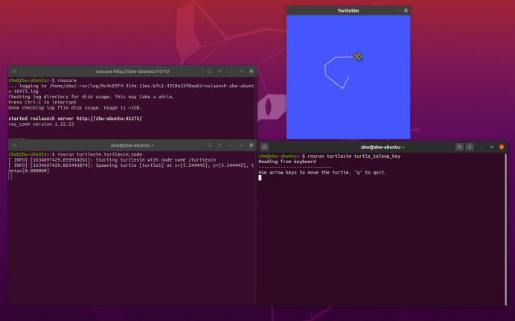Click new tab icon in turtle_teleop_key terminal

264,147
